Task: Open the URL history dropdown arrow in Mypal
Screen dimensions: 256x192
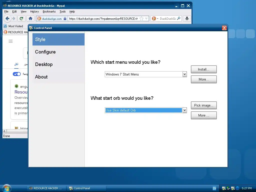Action: 146,18
